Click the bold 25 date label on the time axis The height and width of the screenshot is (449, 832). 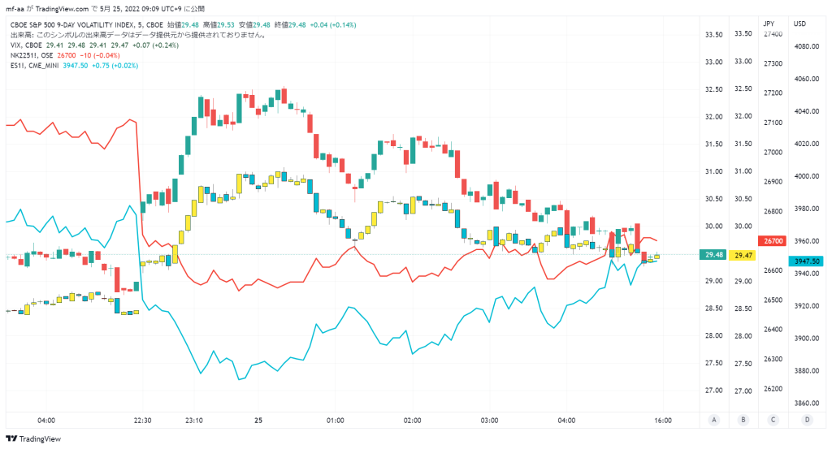[258, 421]
